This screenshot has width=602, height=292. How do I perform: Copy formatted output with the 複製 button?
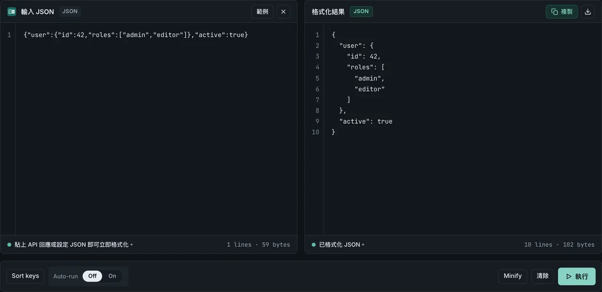point(562,12)
